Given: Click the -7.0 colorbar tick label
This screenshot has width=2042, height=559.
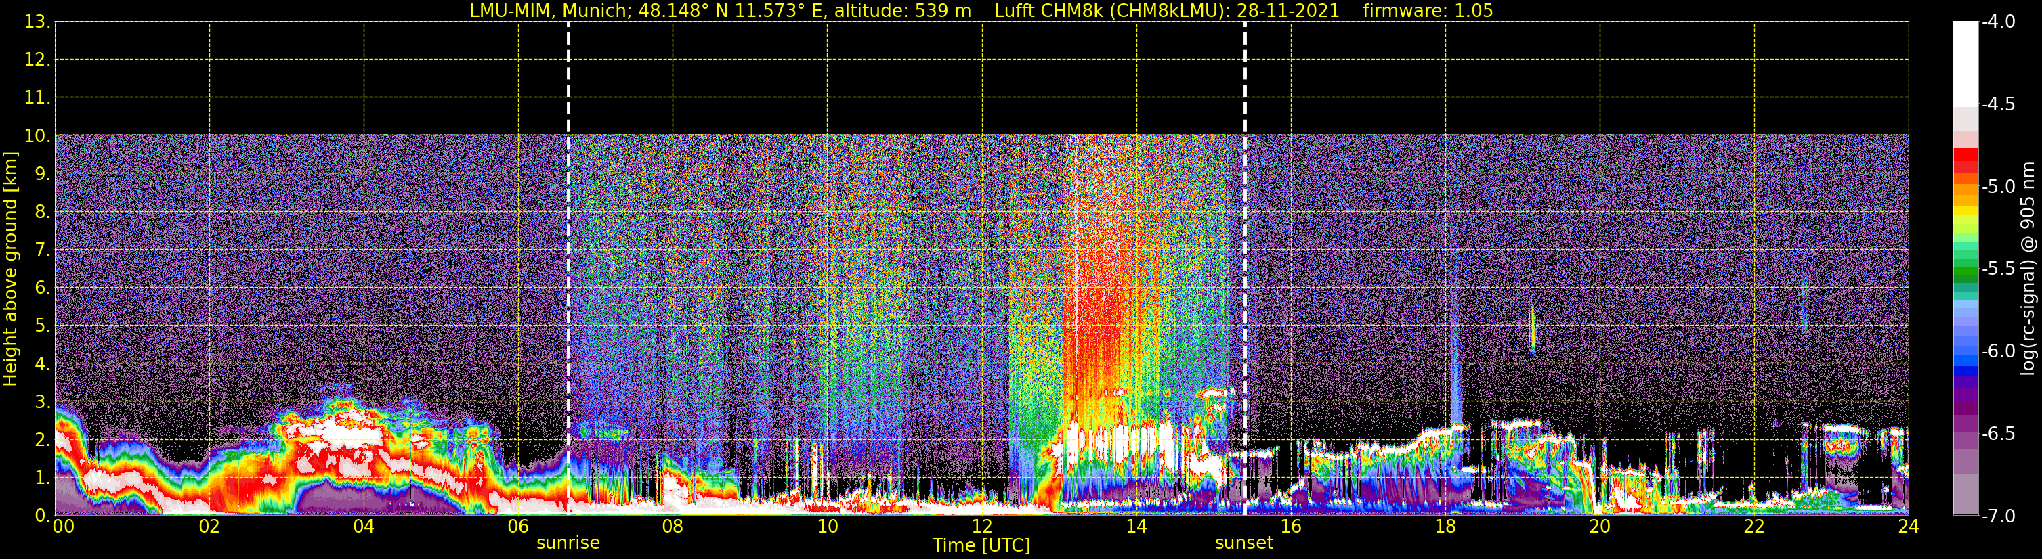Looking at the screenshot, I should [1997, 516].
